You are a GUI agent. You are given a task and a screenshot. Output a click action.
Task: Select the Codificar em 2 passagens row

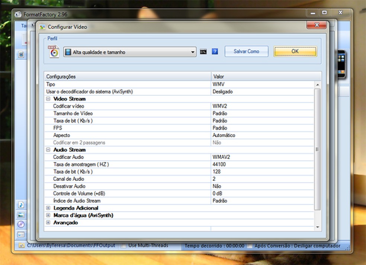[179, 142]
